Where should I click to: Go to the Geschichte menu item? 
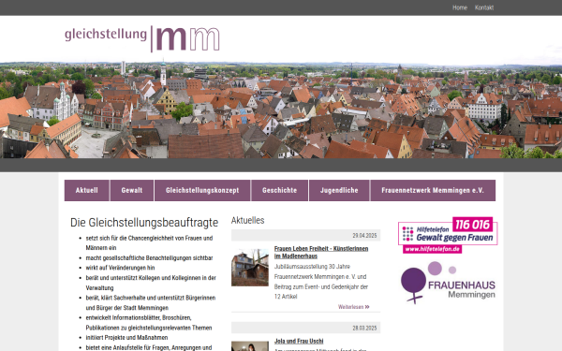click(x=279, y=191)
